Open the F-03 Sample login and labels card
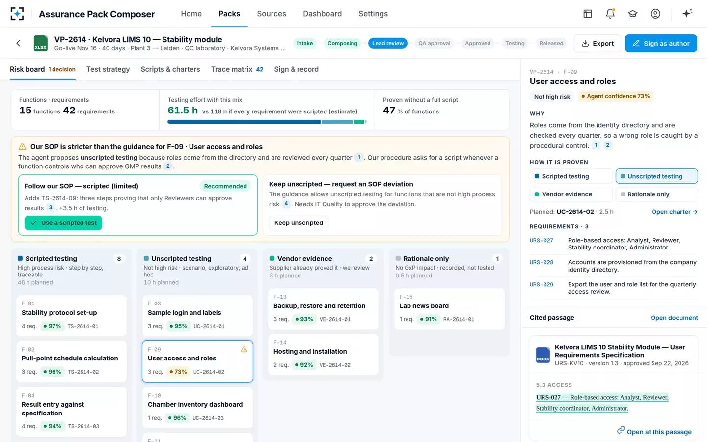Viewport: 707px width, 442px height. pos(197,315)
